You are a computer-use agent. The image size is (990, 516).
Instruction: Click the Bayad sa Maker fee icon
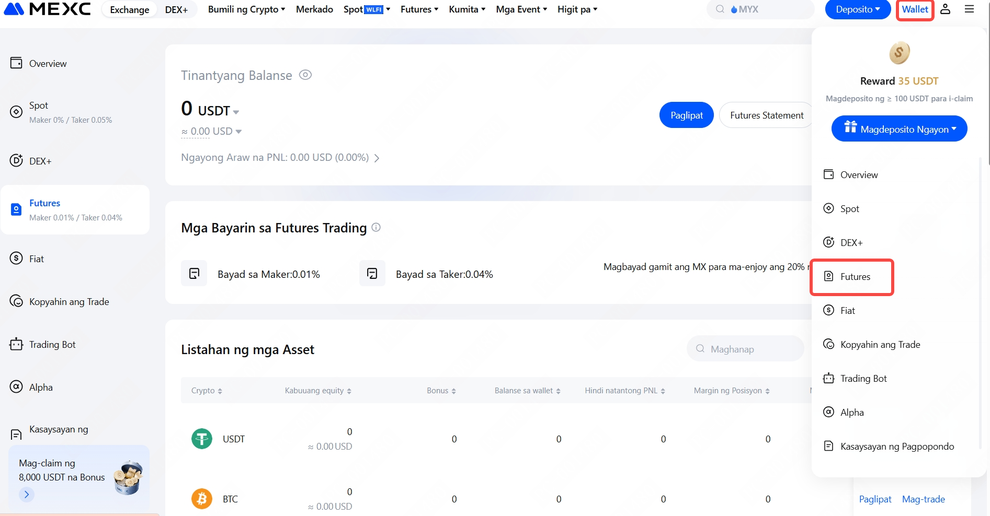point(194,273)
